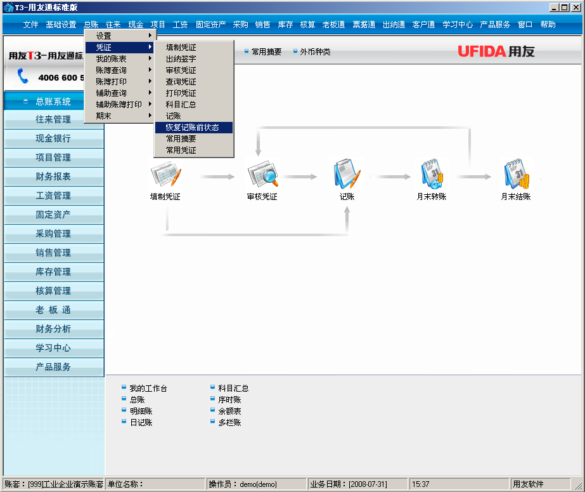Screen dimensions: 585x492
Task: Open the 填制凭证 workflow icon
Action: point(165,174)
